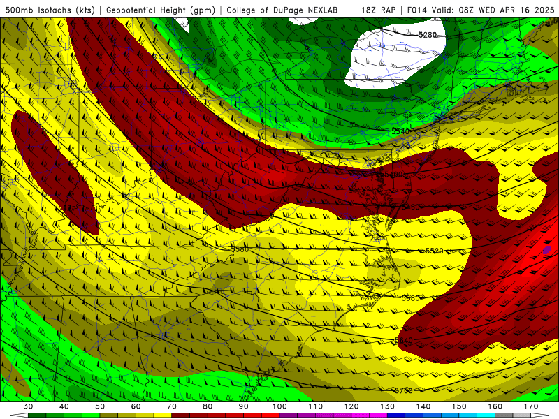Viewport: 559px width, 419px height.
Task: Click the 50 value on the color scale
Action: 100,406
